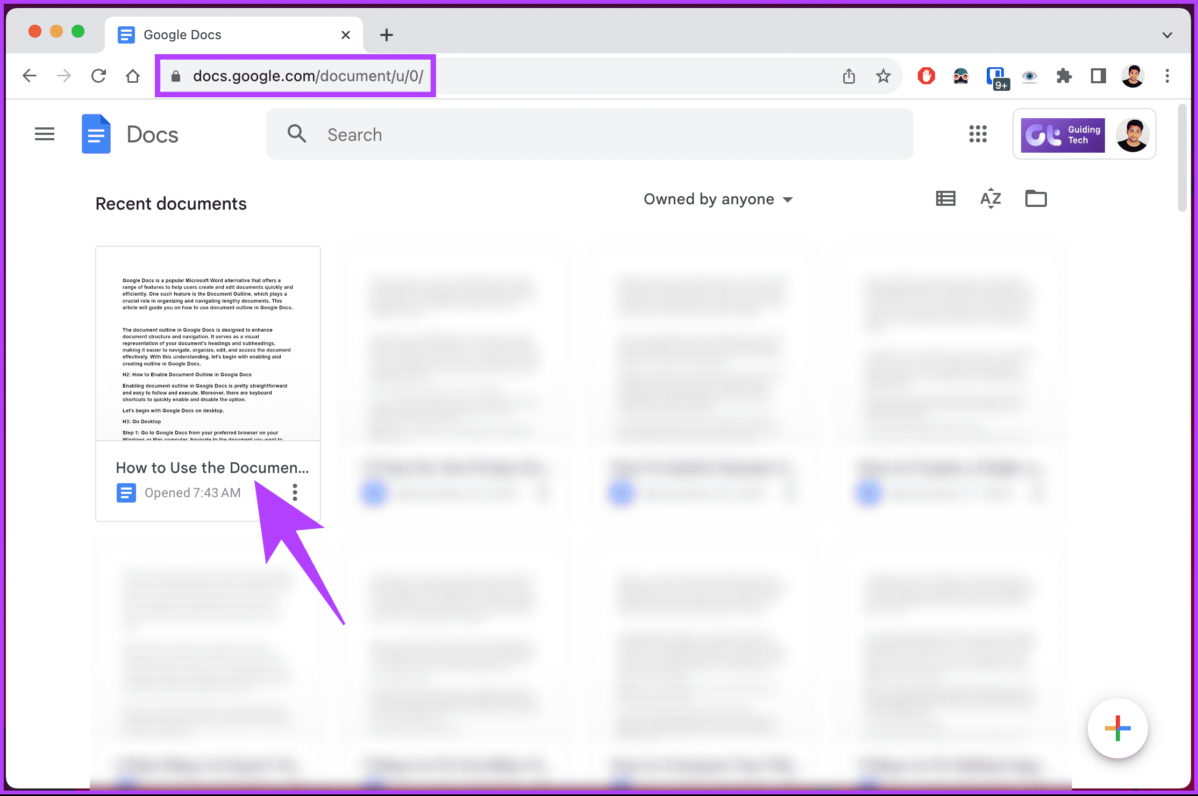Switch to the Google Docs browser tab

[x=182, y=34]
